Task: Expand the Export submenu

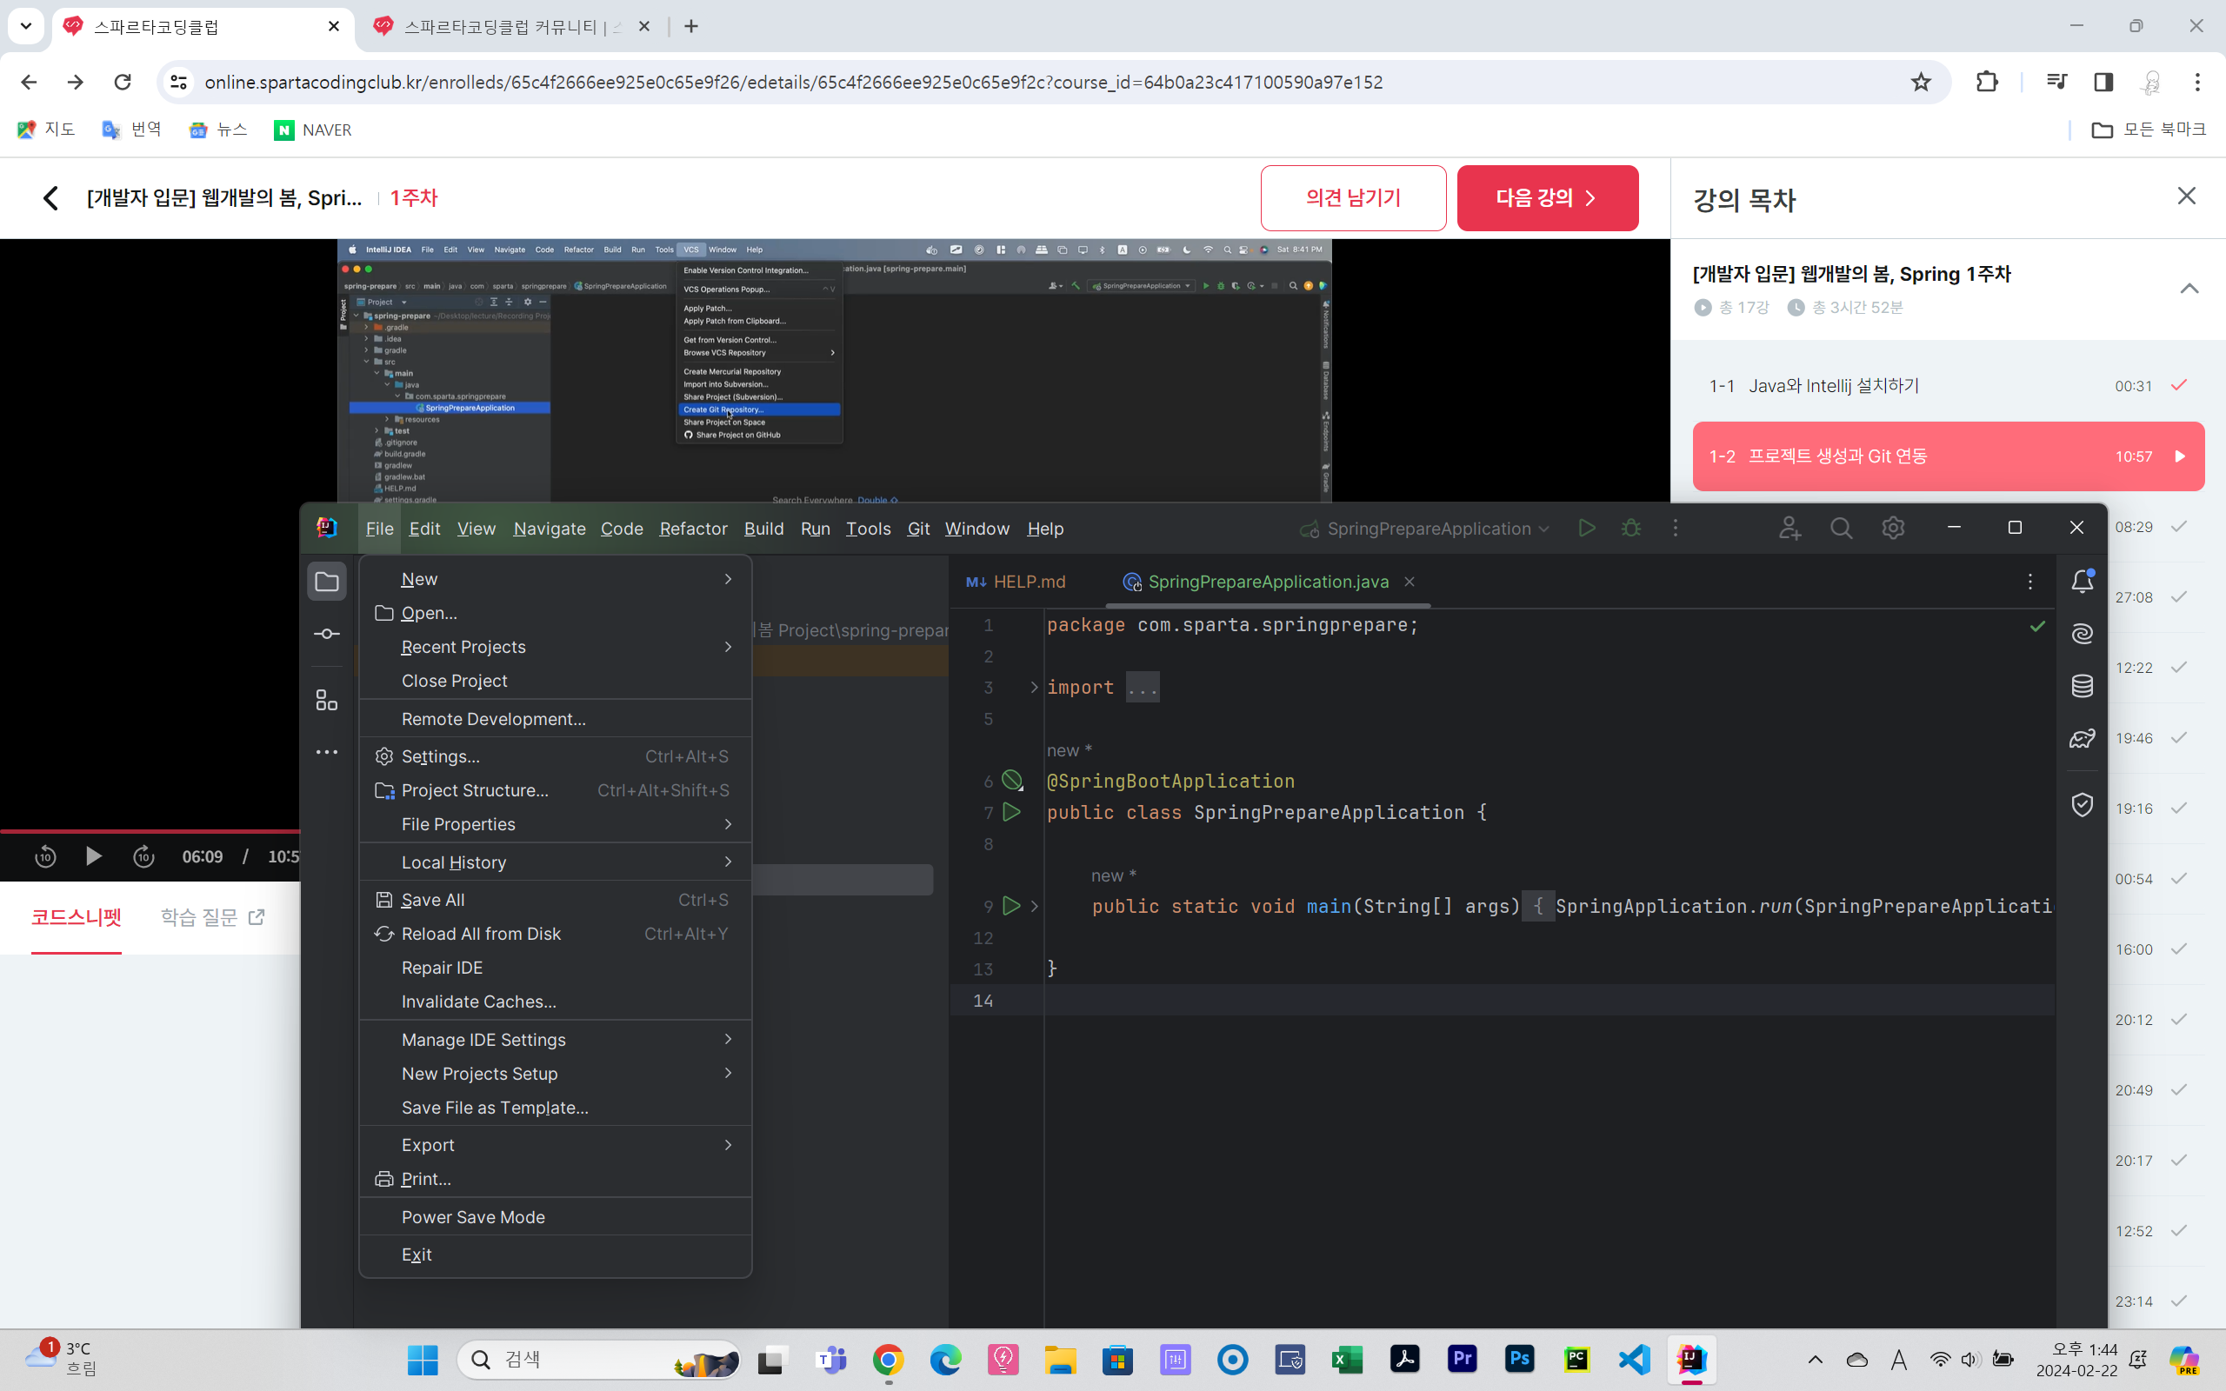Action: point(556,1144)
